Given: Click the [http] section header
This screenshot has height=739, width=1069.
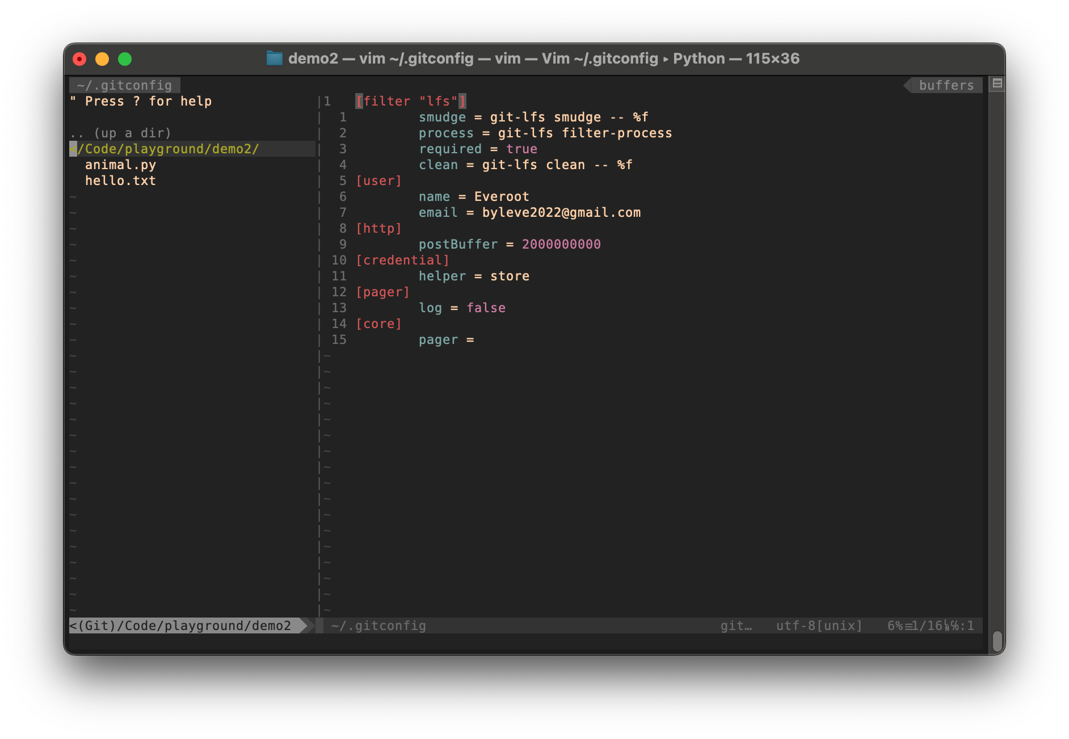Looking at the screenshot, I should click(379, 228).
